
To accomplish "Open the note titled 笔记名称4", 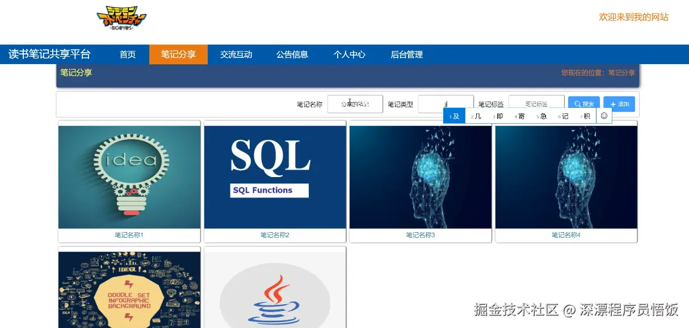I will coord(566,234).
